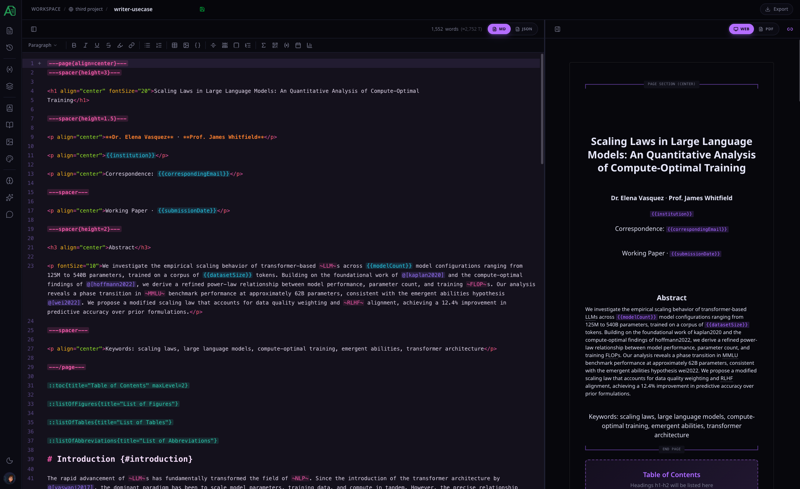Click the Export button
Screen dimensions: 800x489
click(x=776, y=9)
